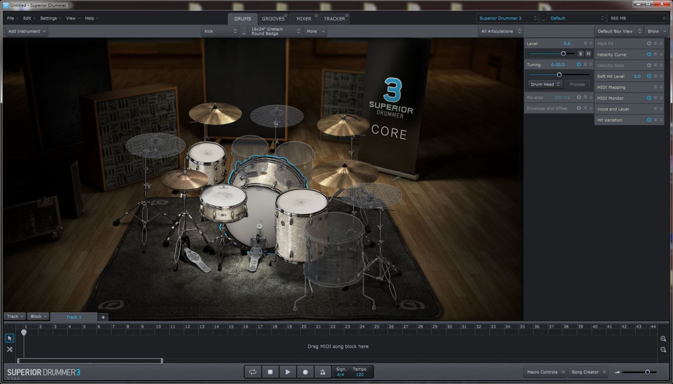Open the File menu
Screen dimensions: 673x384
[12, 18]
